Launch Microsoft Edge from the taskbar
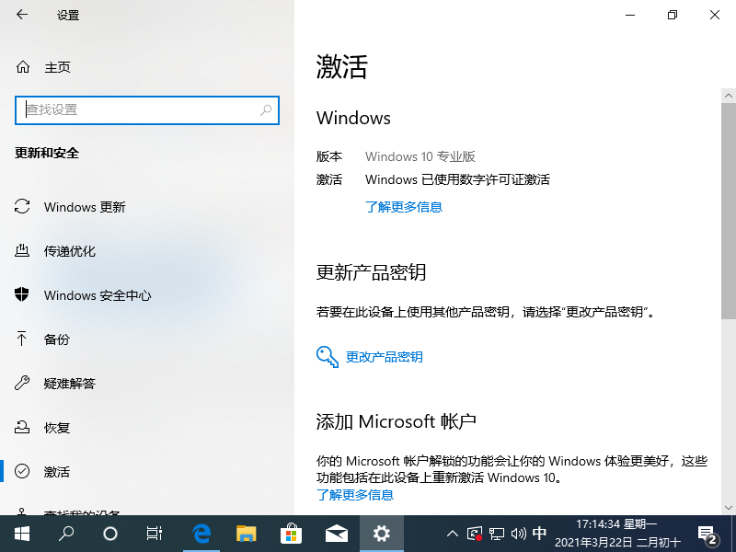Viewport: 736px width, 552px height. (201, 534)
